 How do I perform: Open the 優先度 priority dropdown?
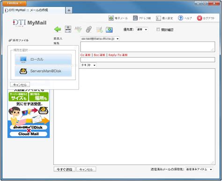(142, 29)
